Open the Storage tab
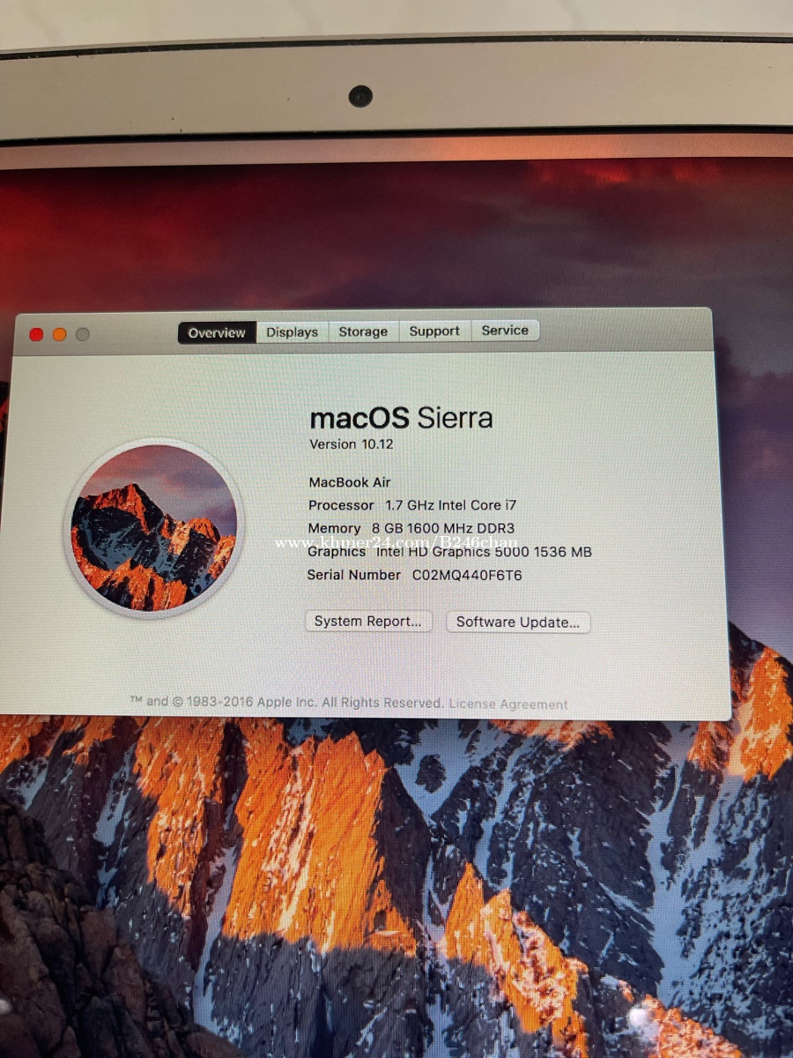Viewport: 793px width, 1058px height. 363,332
